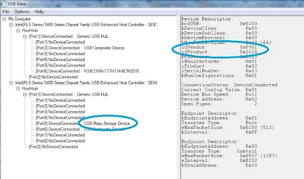Click the USB View title bar icon

[x=3, y=4]
